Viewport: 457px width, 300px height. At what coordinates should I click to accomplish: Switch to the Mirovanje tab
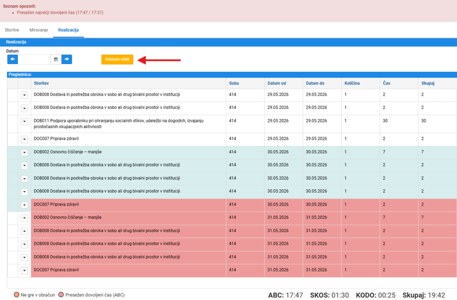point(39,30)
